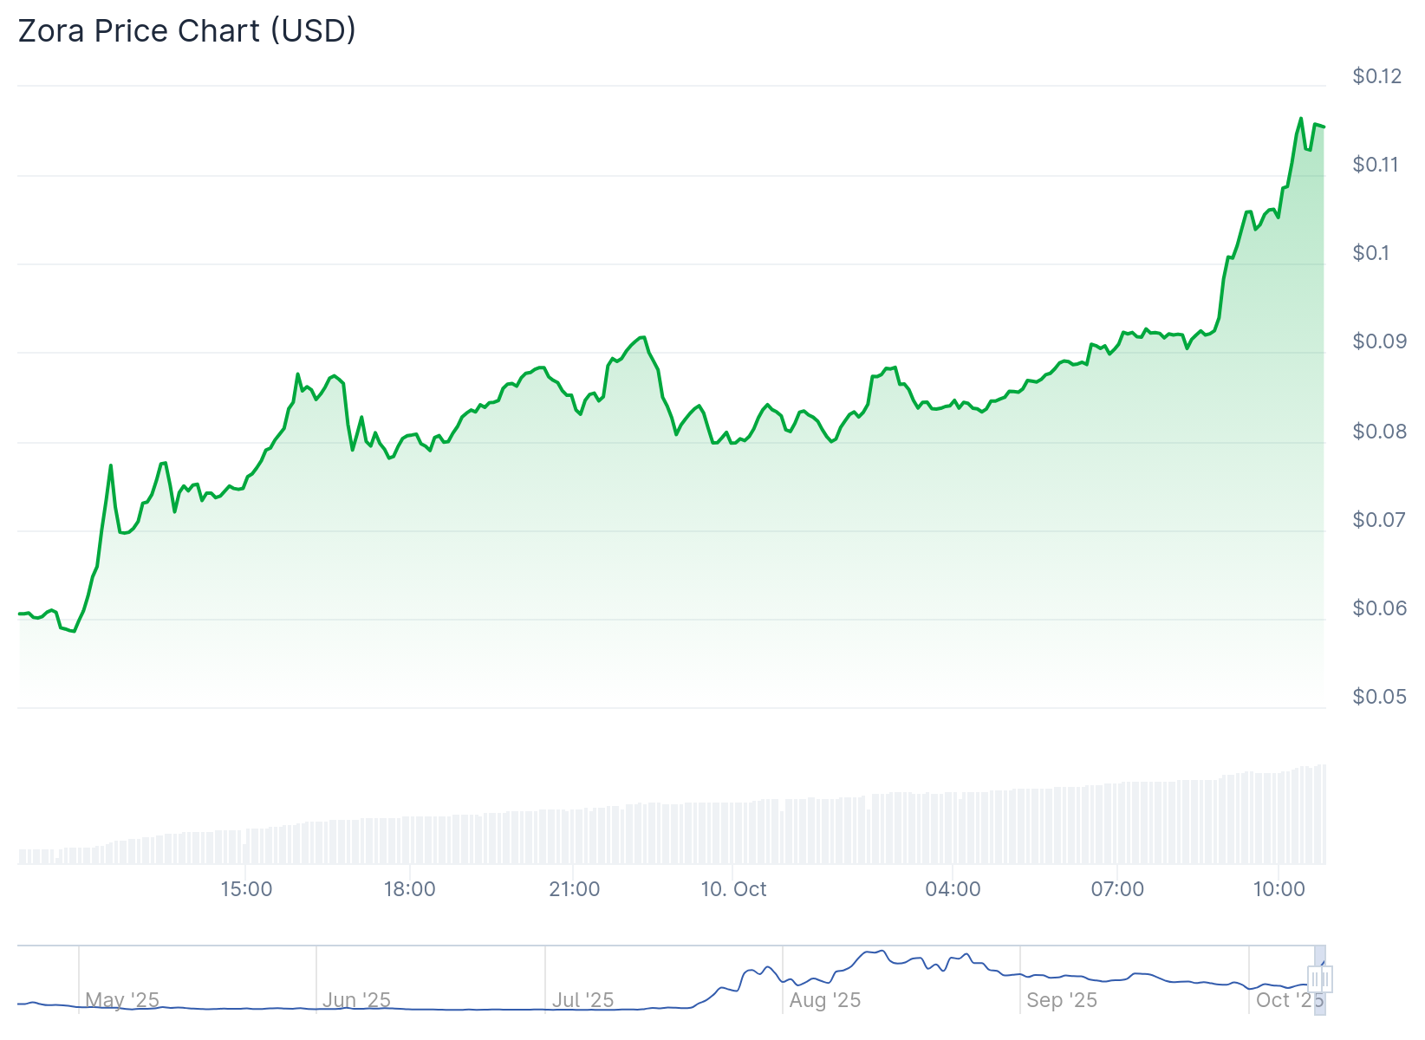Click Sep '25 in the navigator timeline
The height and width of the screenshot is (1040, 1425).
click(x=1062, y=1000)
